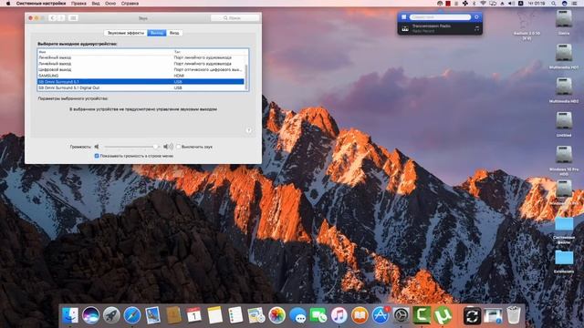The height and width of the screenshot is (328, 584).
Task: Click the help question mark button
Action: tap(248, 130)
